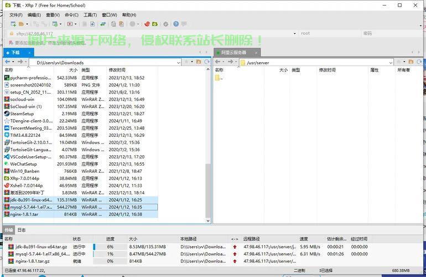
Task: Click the green Xftp new window icon
Action: point(155,24)
